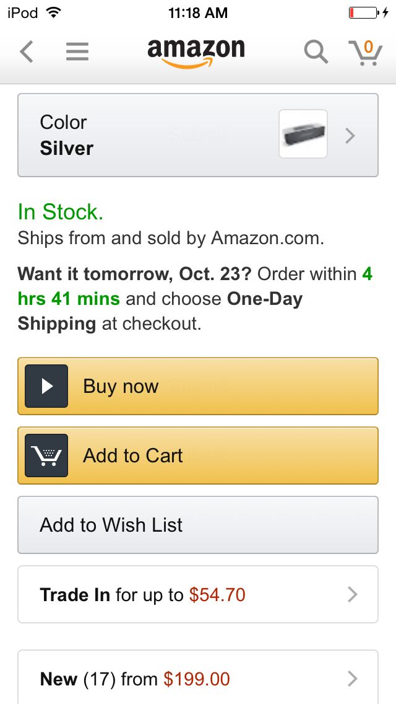Tap the cart icon inside Add to Cart

click(x=45, y=455)
